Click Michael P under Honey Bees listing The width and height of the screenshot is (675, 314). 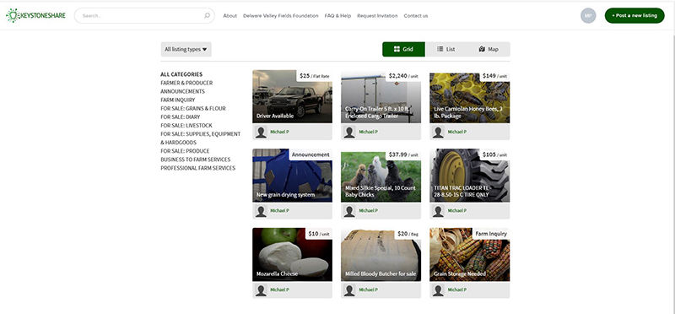click(456, 132)
